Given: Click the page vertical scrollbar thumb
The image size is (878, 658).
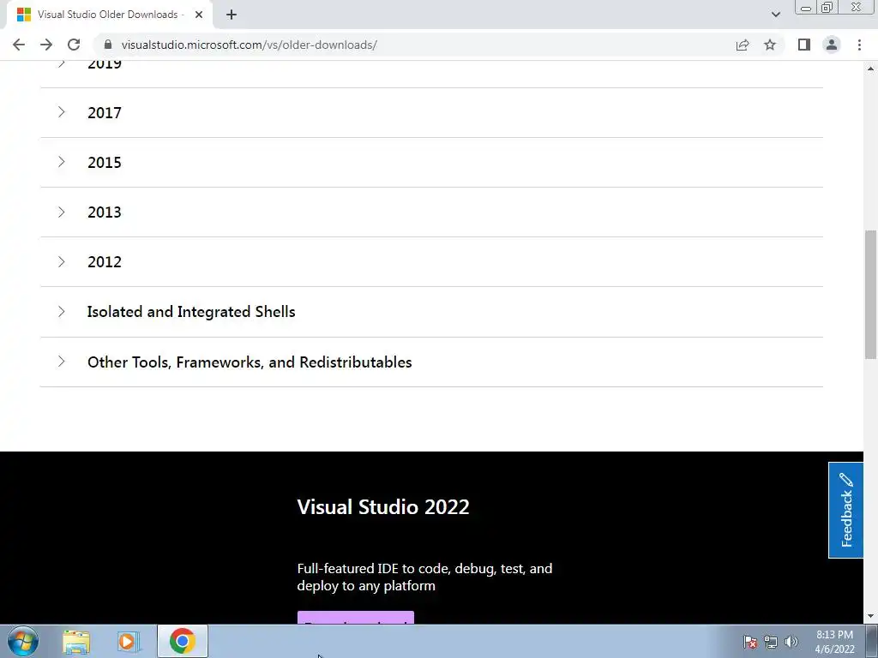Looking at the screenshot, I should pos(870,295).
